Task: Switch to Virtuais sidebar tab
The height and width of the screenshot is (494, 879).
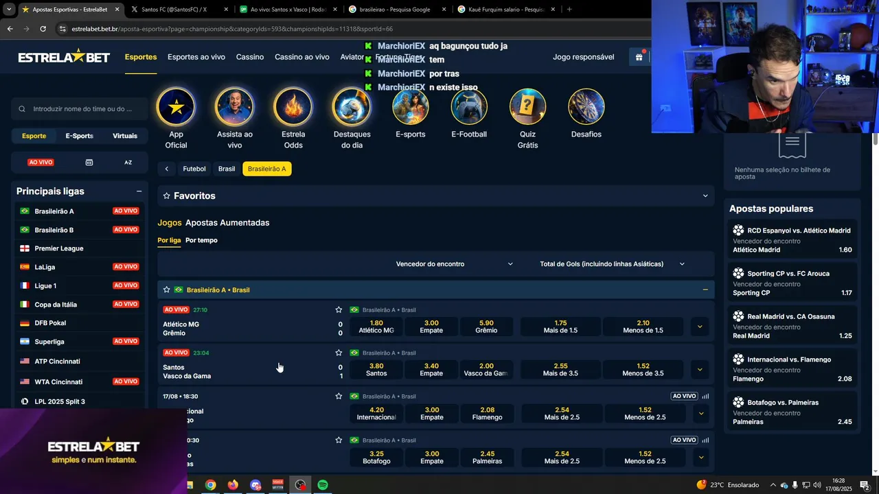Action: click(x=125, y=136)
